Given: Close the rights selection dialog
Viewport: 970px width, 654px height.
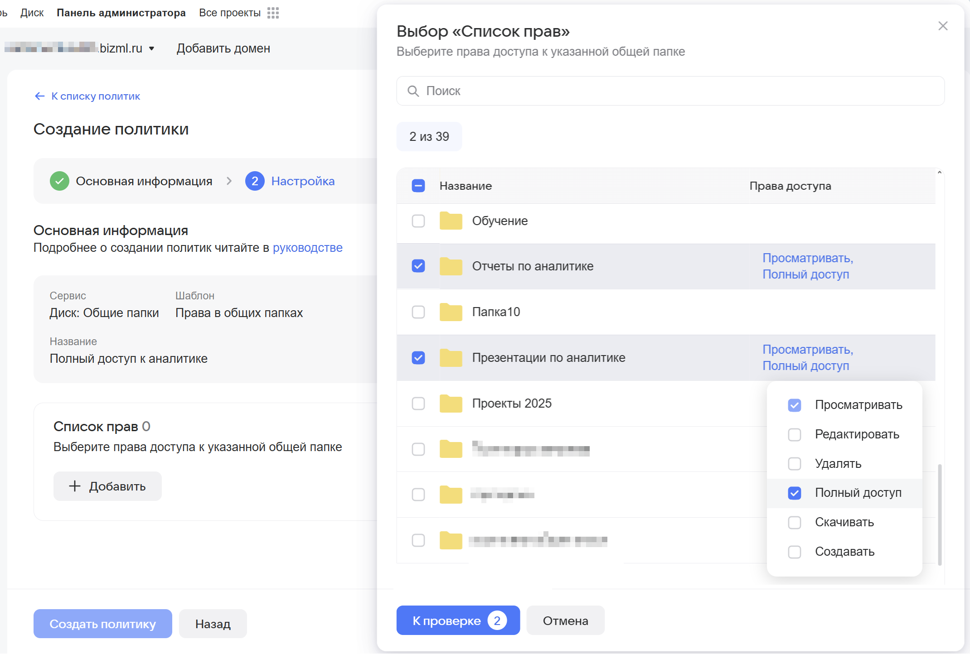Looking at the screenshot, I should 943,26.
